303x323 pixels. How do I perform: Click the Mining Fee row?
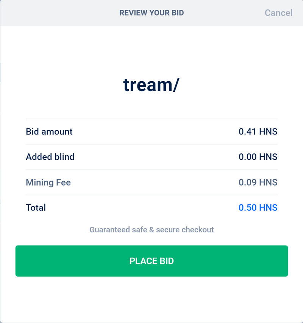[x=151, y=182]
